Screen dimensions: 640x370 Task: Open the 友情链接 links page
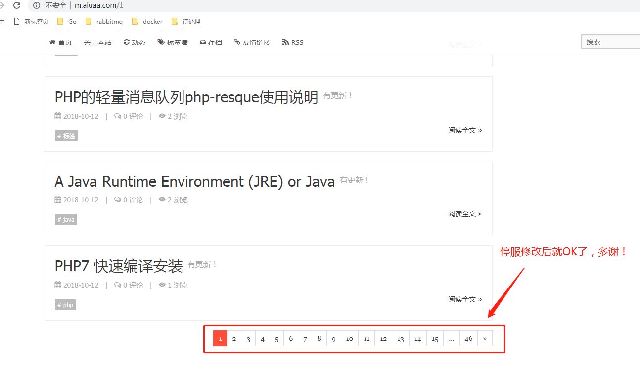pyautogui.click(x=252, y=42)
